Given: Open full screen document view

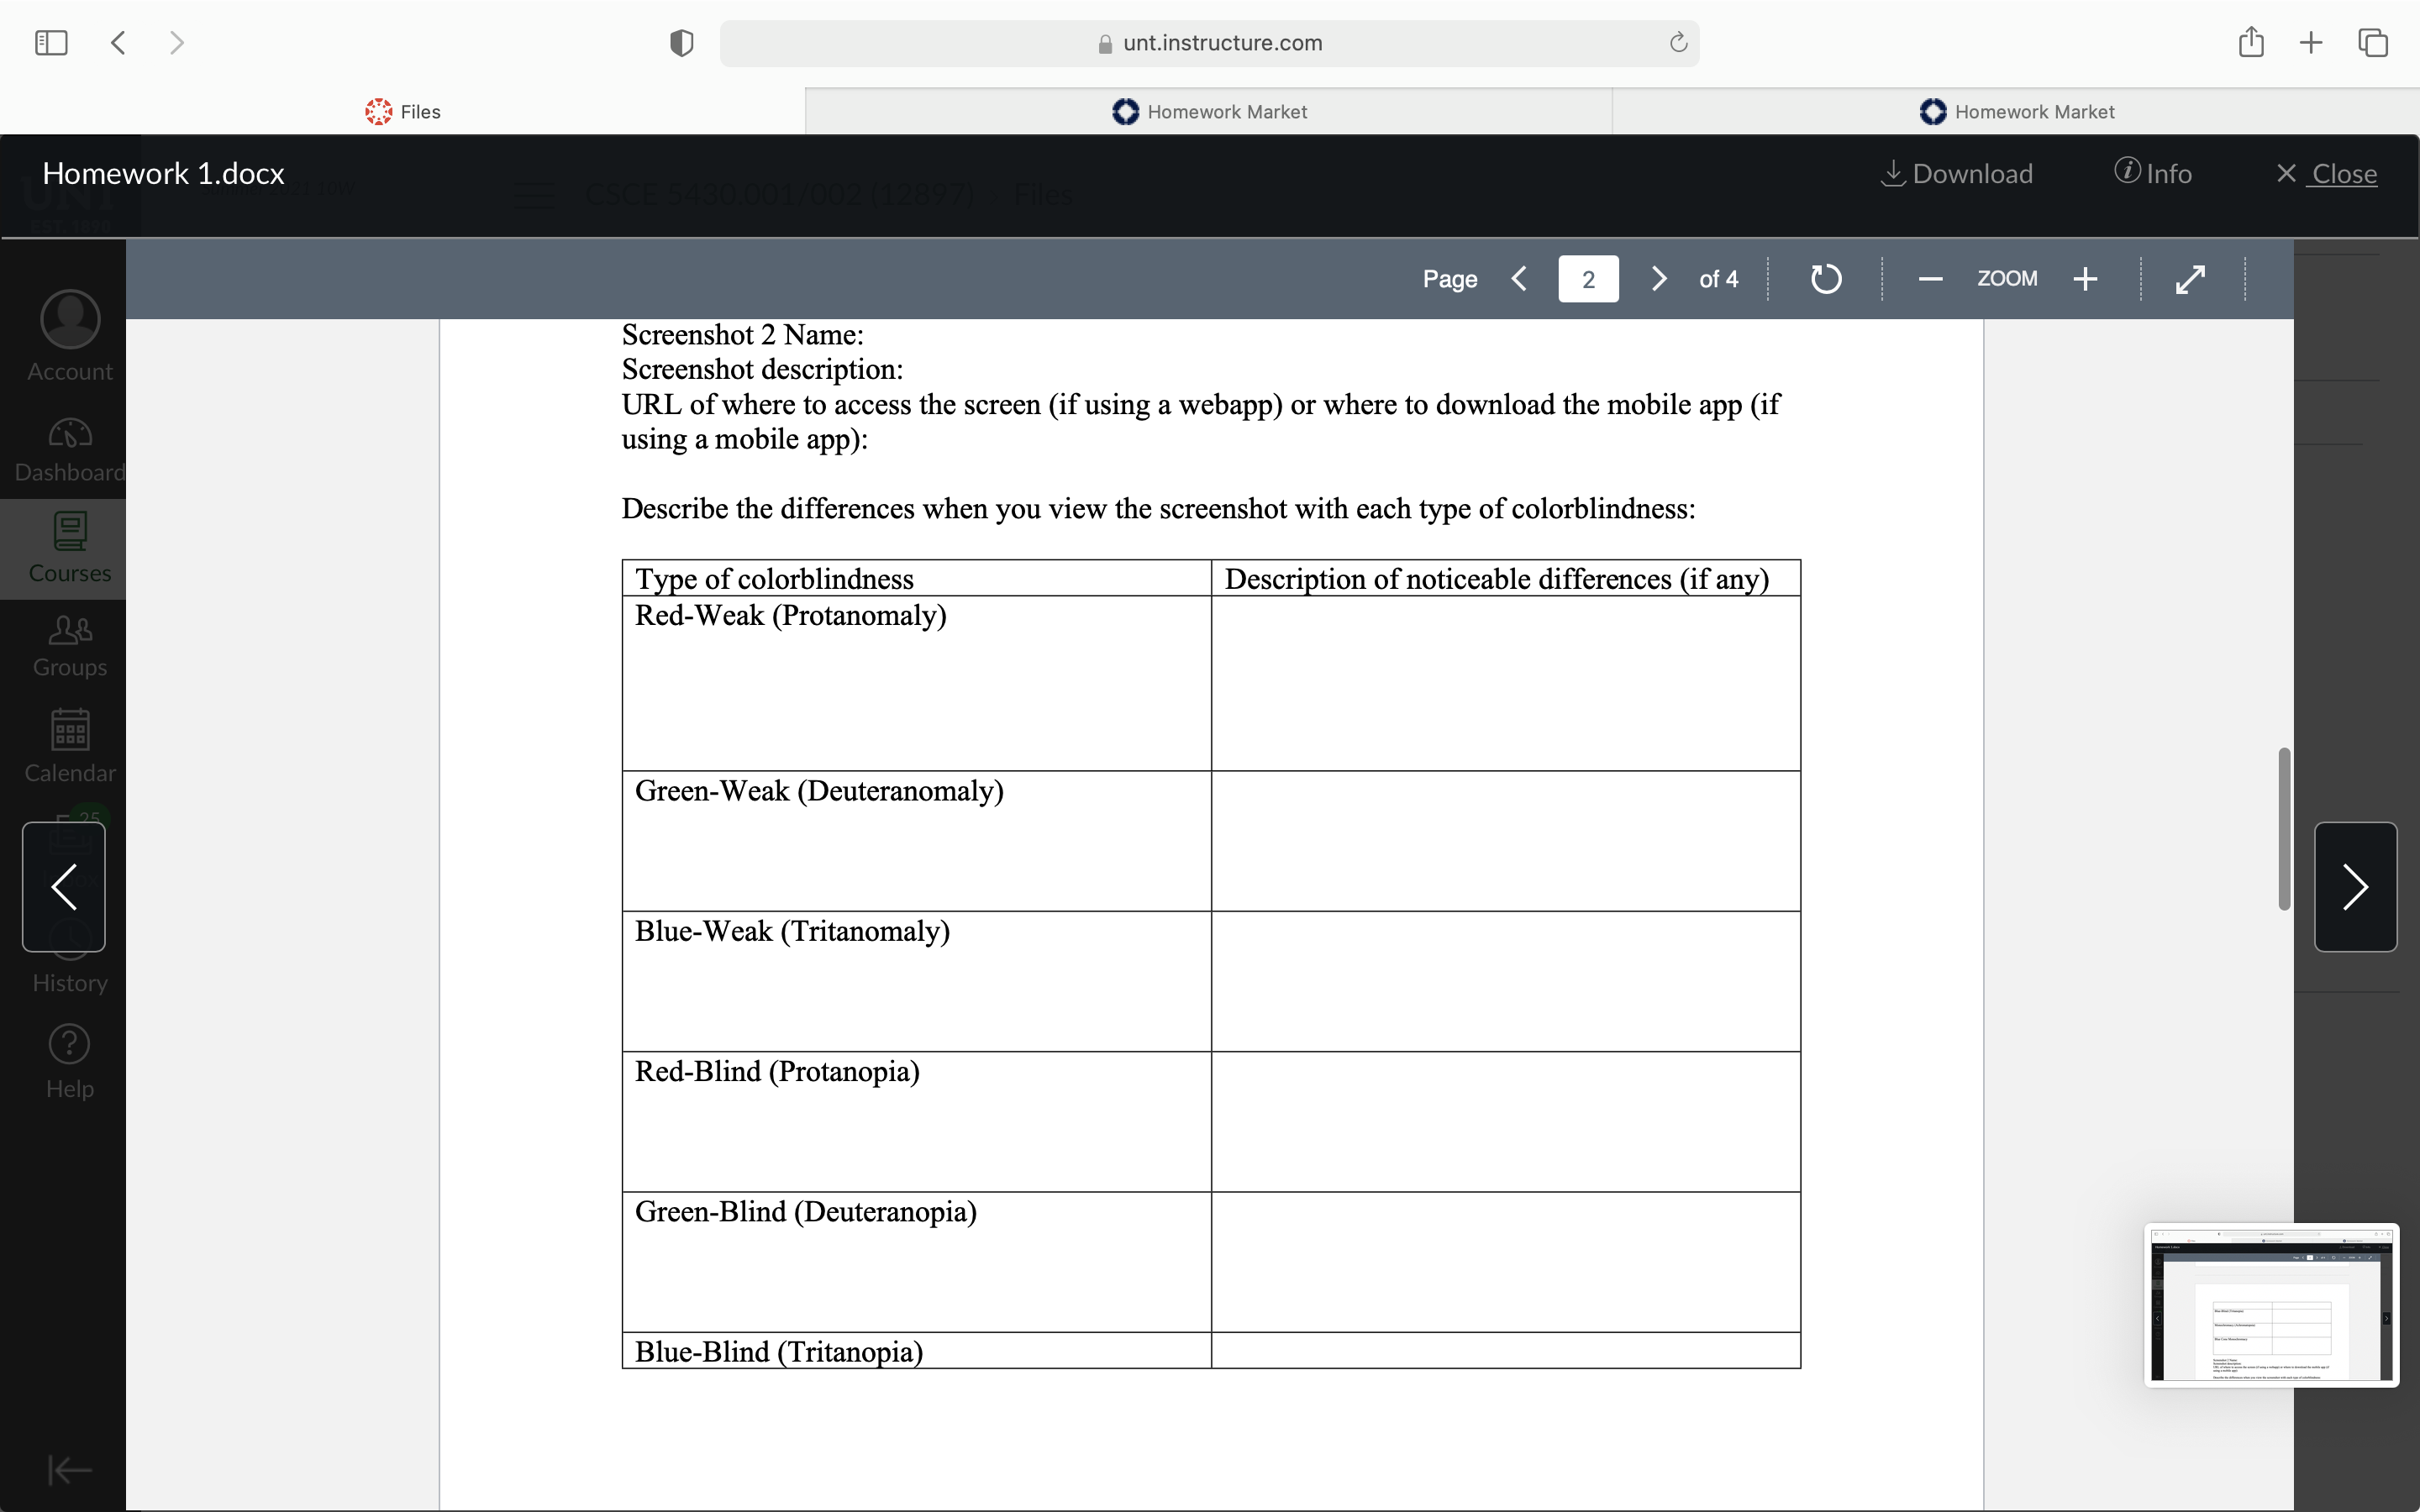Looking at the screenshot, I should tap(2190, 279).
